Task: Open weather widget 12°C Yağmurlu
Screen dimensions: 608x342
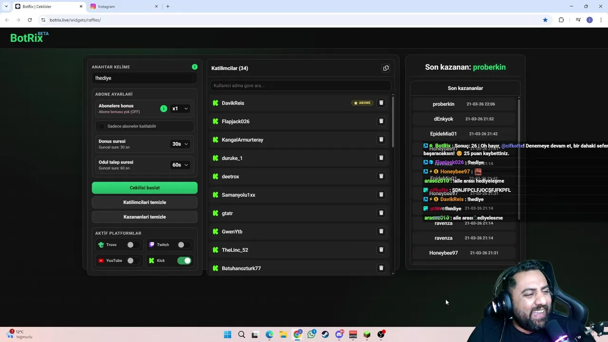Action: click(20, 334)
